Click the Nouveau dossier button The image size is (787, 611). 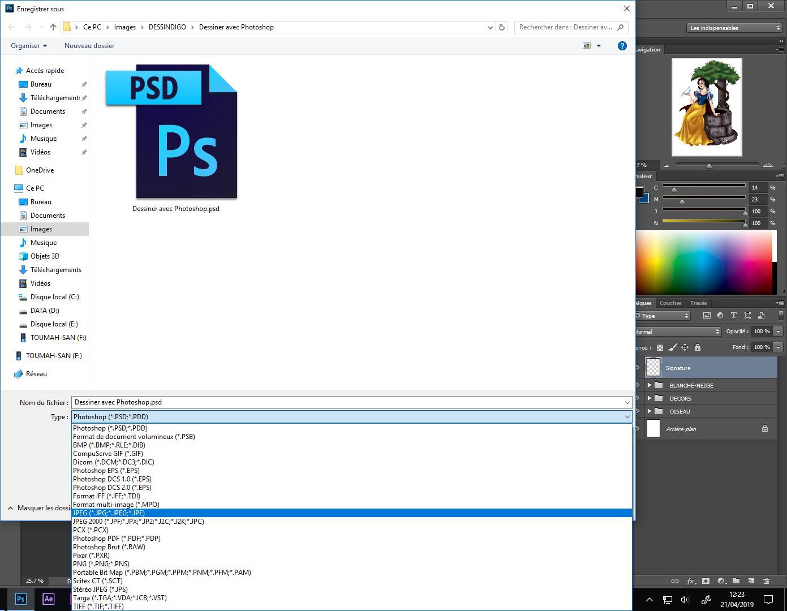tap(89, 46)
